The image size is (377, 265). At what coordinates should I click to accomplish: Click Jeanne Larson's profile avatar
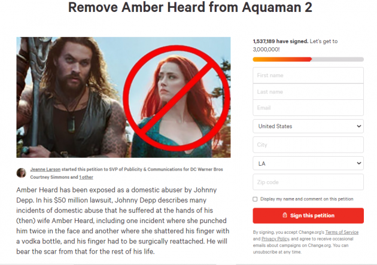click(21, 173)
